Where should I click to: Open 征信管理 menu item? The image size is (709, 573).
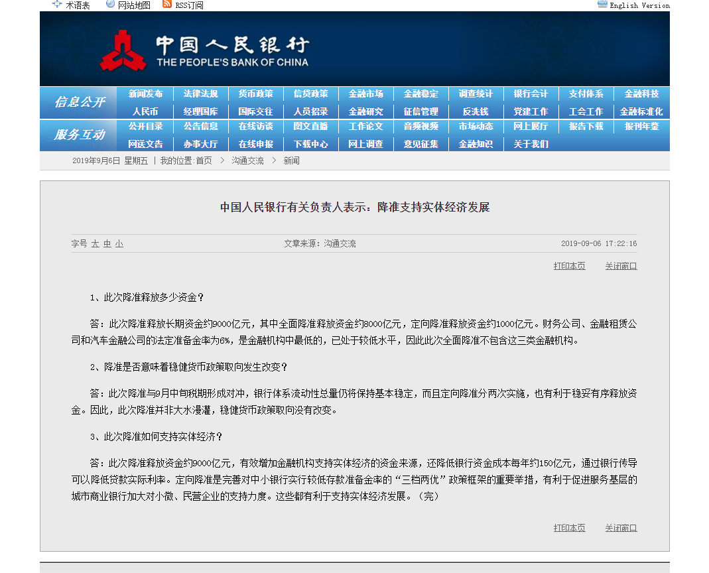[421, 111]
